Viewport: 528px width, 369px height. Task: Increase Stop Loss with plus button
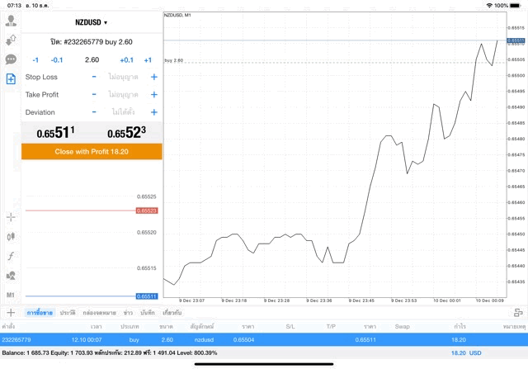(153, 77)
